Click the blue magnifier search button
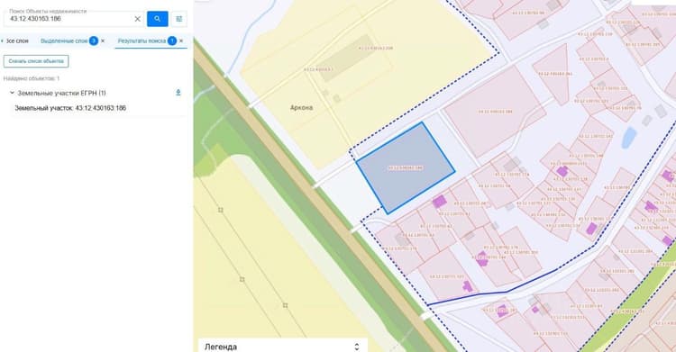Image resolution: width=676 pixels, height=352 pixels. tap(158, 19)
